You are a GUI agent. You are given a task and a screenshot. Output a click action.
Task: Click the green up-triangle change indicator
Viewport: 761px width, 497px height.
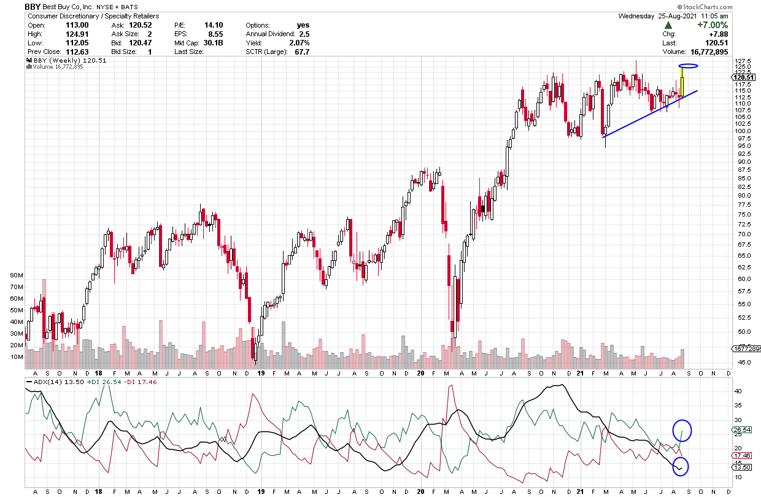coord(668,25)
